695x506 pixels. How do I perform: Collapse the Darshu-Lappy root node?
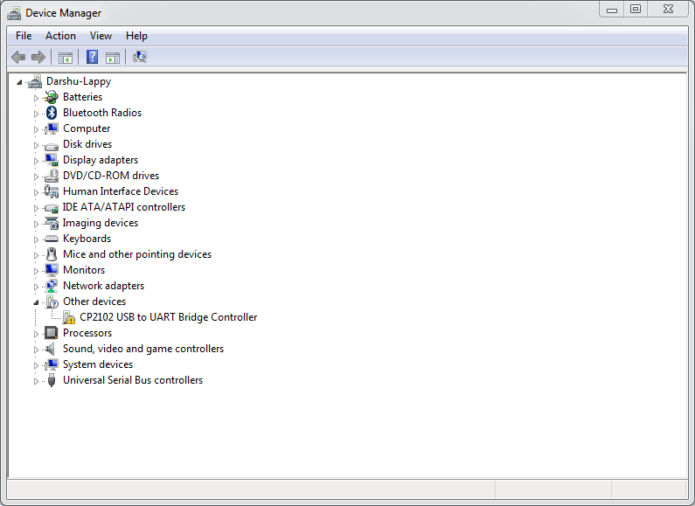pos(19,82)
